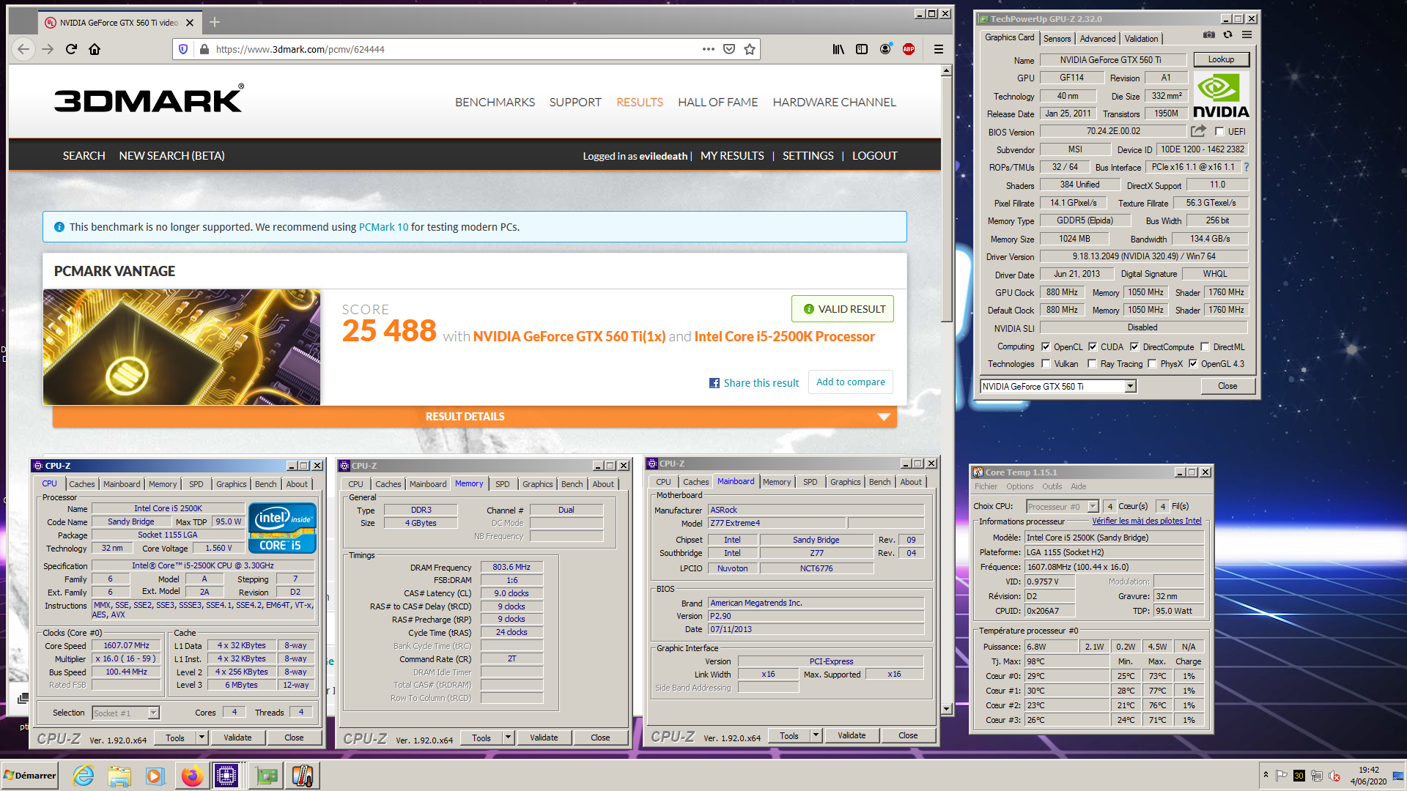The height and width of the screenshot is (791, 1407).
Task: Open the GPU selection dropdown in GPU-Z
Action: [x=1130, y=387]
